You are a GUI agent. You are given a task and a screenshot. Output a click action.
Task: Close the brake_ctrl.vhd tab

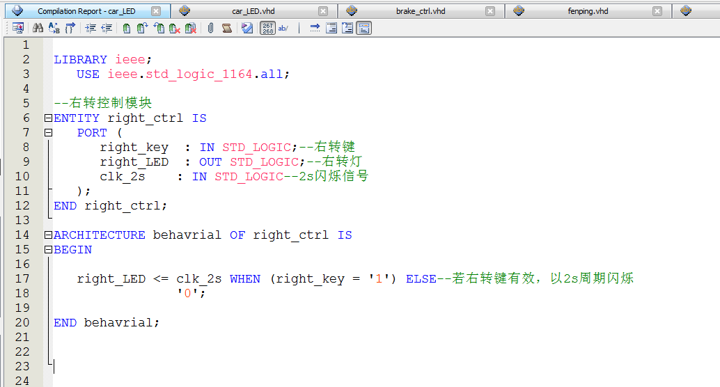click(x=490, y=11)
